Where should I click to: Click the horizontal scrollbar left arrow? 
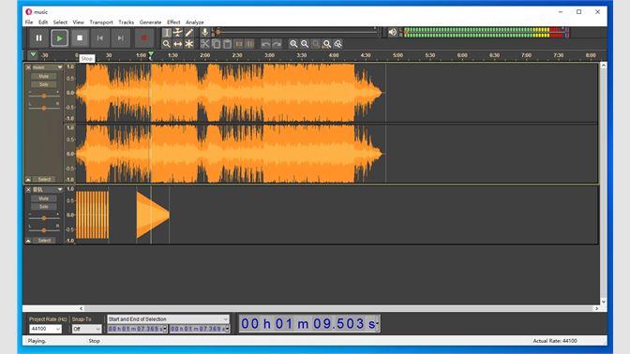click(82, 309)
